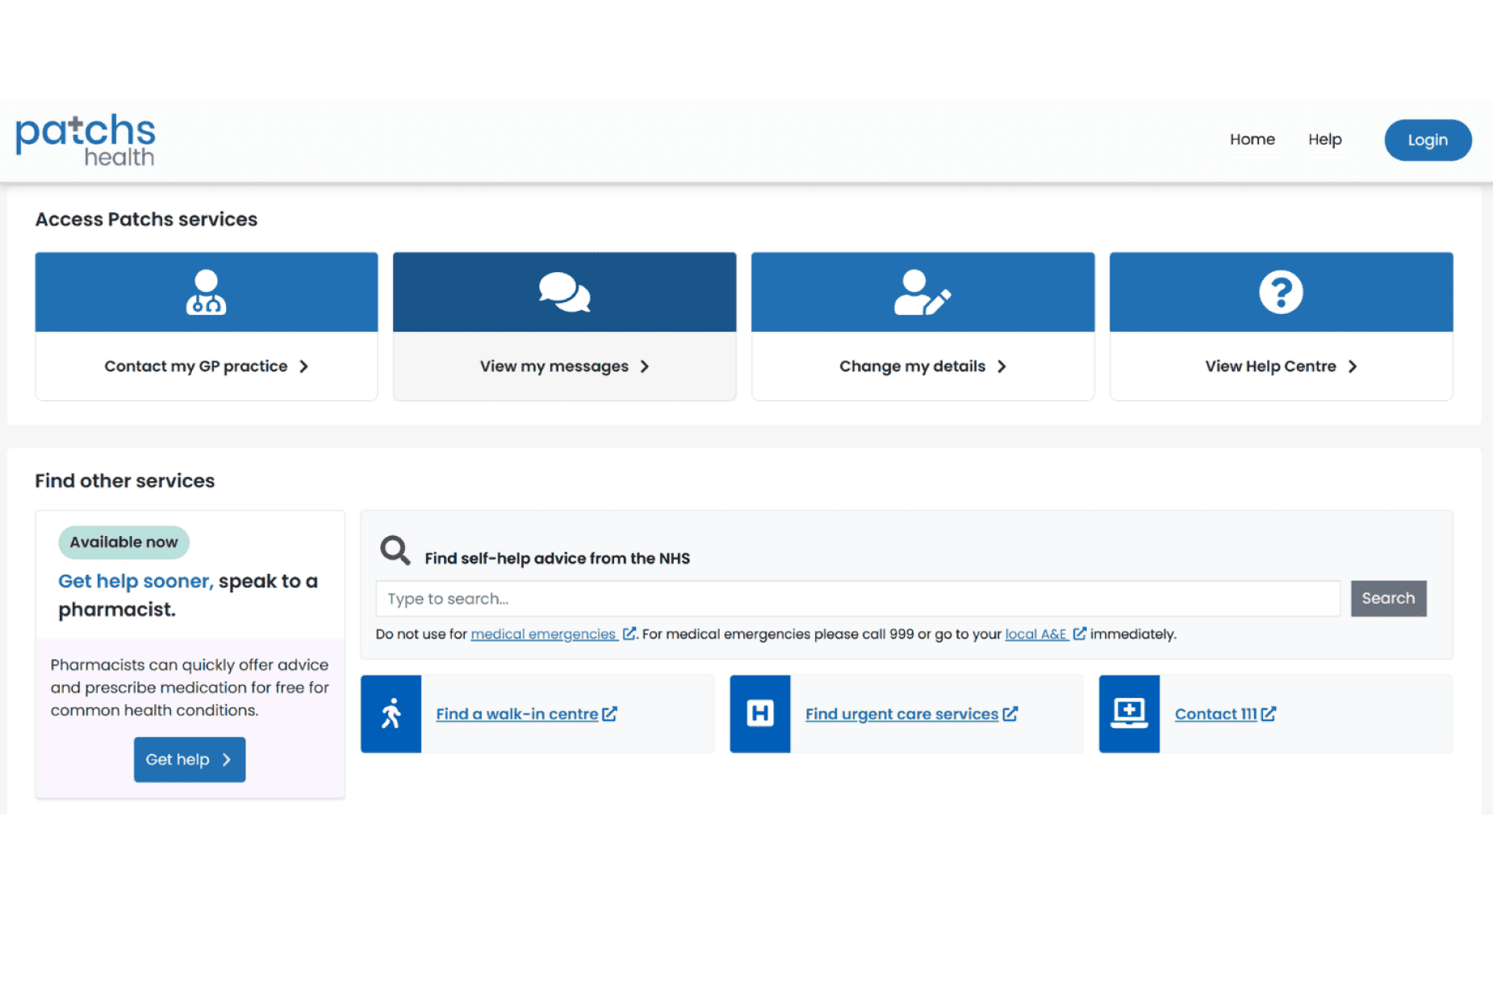Follow the medical emergencies link
Image resolution: width=1493 pixels, height=996 pixels.
543,634
